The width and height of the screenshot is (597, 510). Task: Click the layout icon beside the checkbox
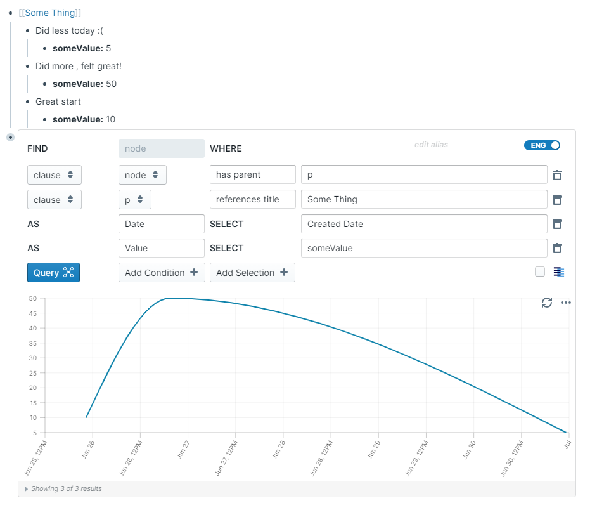pos(558,272)
